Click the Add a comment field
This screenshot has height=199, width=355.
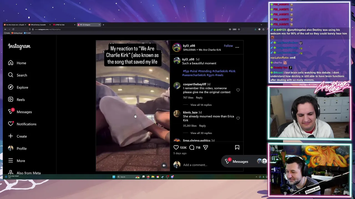pos(202,165)
